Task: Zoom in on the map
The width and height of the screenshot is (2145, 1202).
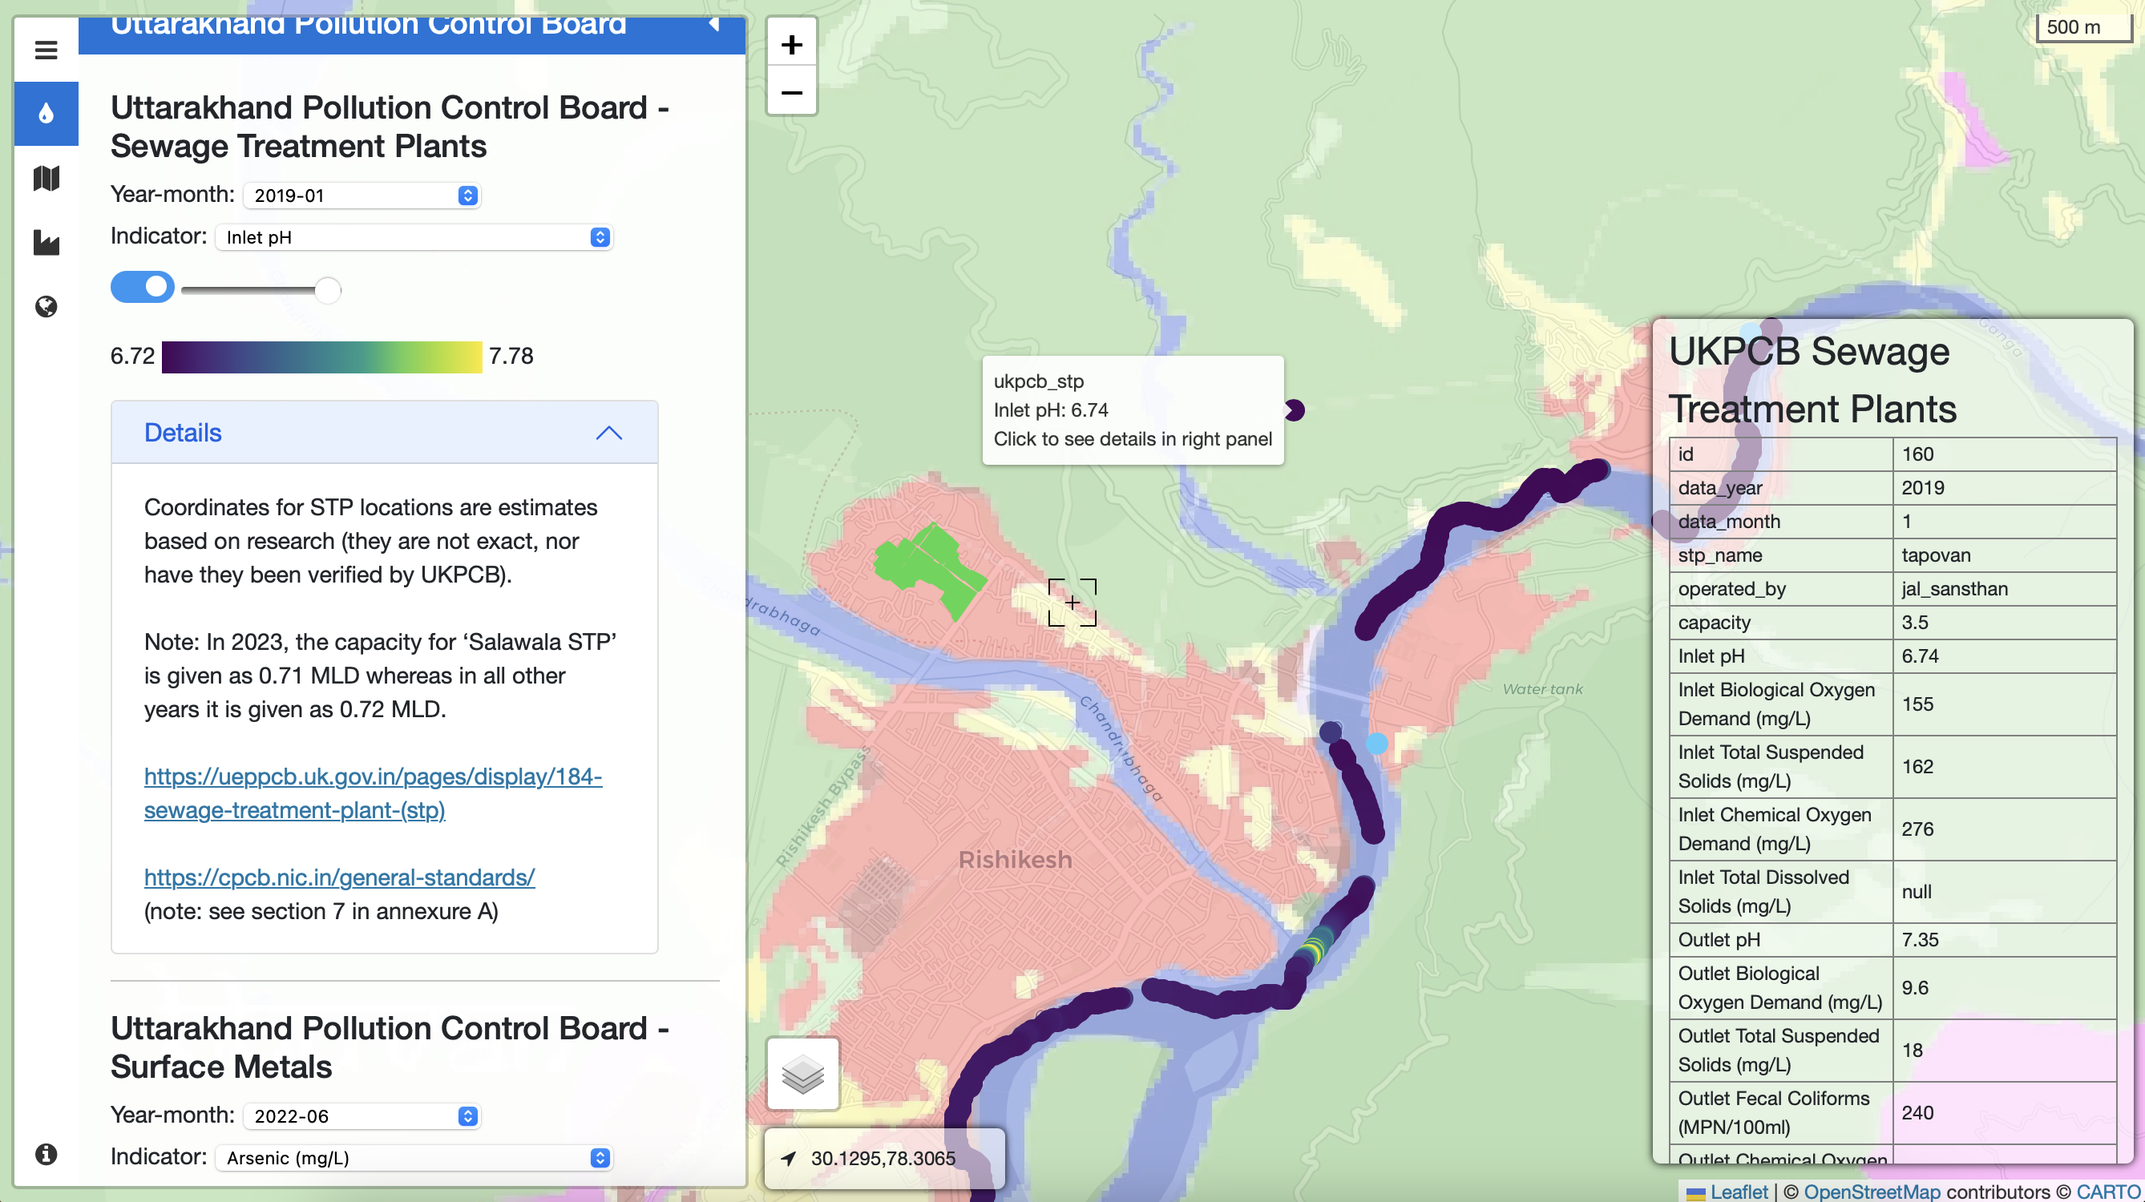Action: click(791, 44)
